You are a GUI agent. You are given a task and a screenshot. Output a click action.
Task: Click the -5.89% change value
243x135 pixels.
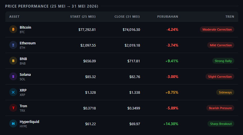(x=172, y=108)
